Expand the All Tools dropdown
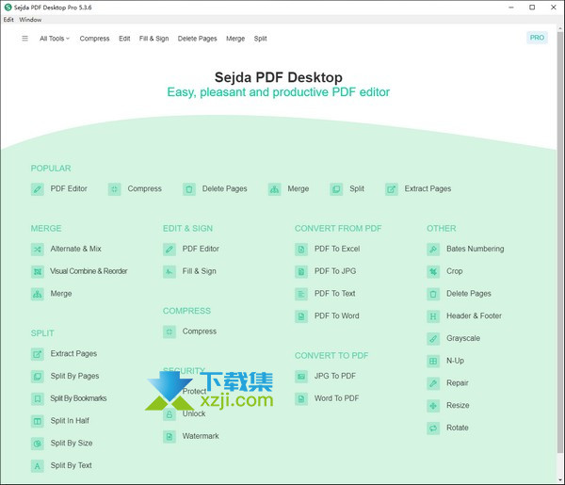 pyautogui.click(x=55, y=39)
